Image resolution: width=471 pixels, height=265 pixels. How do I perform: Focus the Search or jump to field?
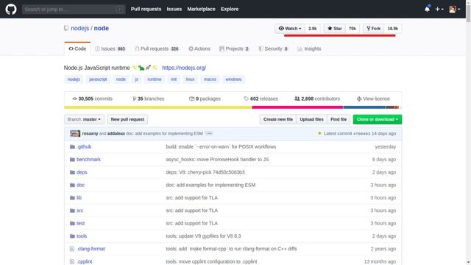[x=74, y=10]
